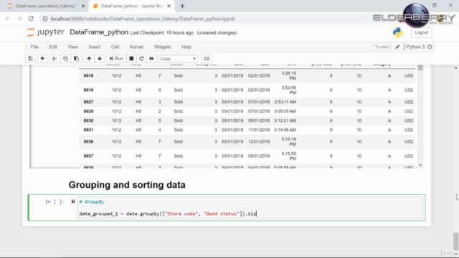Restore down the browser window

click(x=434, y=5)
